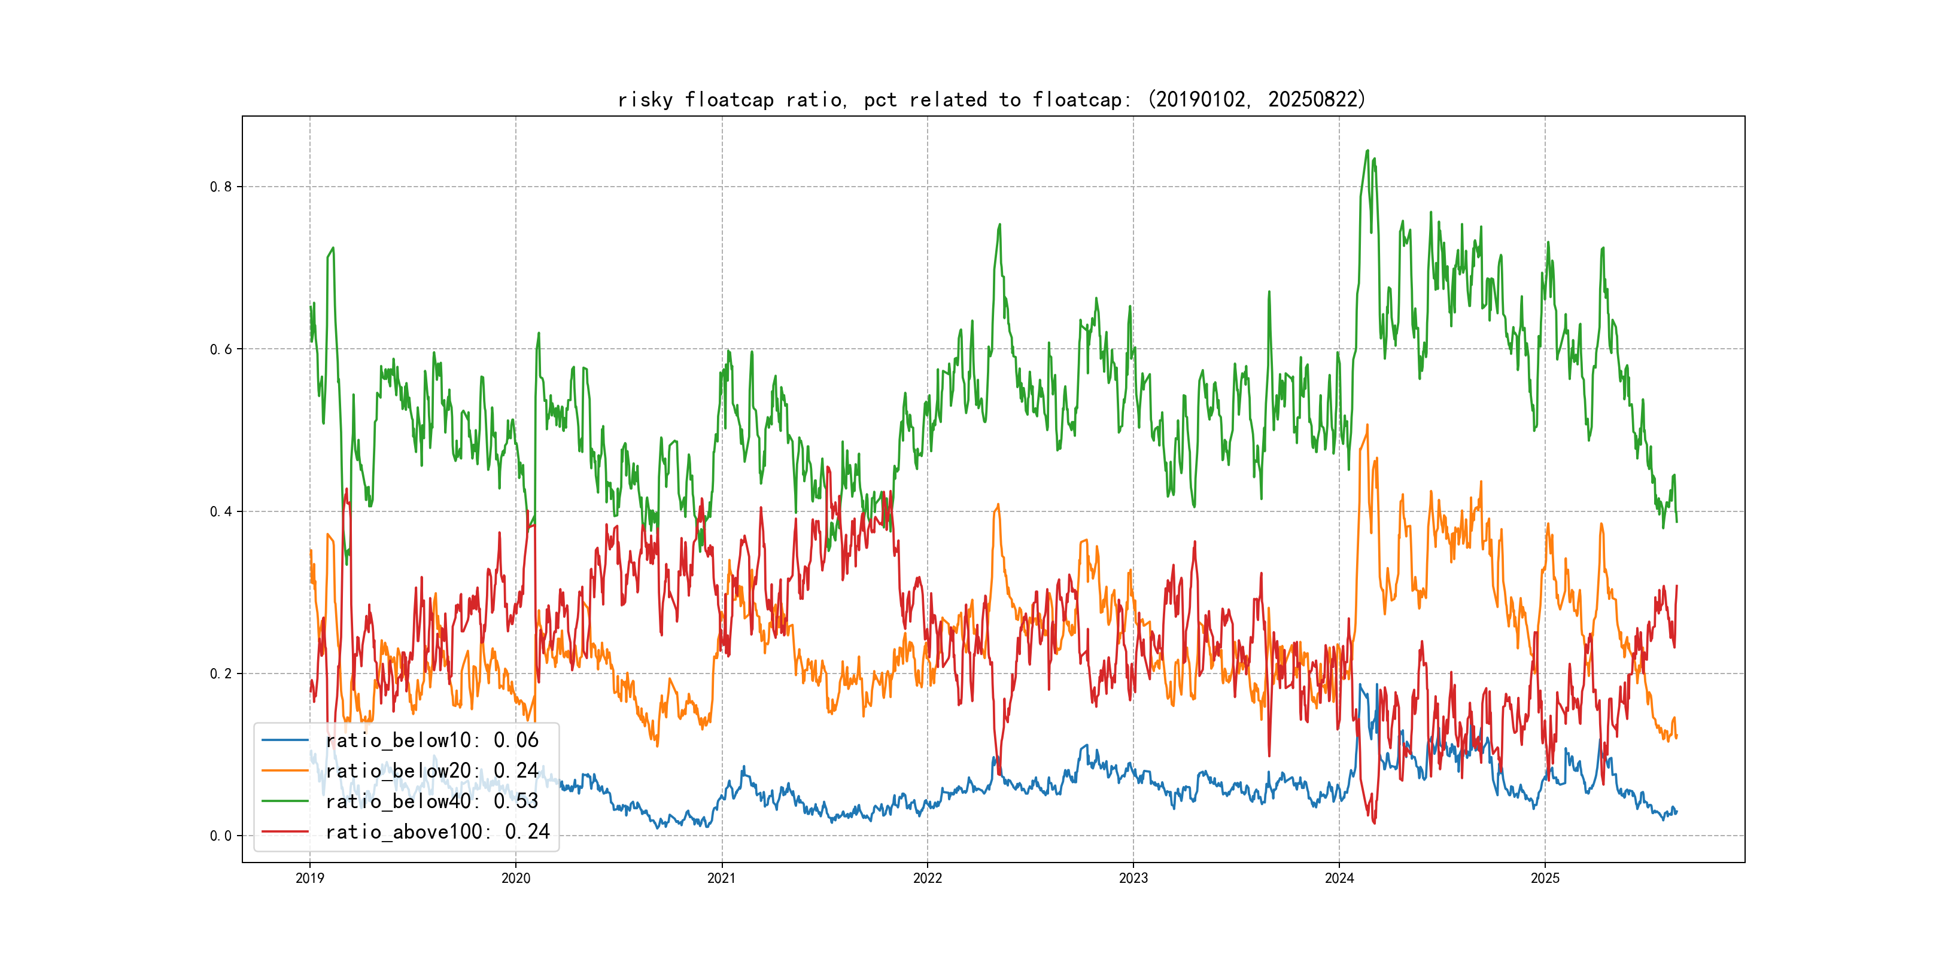Click the 0.8 y-axis tick label
1939x969 pixels.
(x=221, y=187)
